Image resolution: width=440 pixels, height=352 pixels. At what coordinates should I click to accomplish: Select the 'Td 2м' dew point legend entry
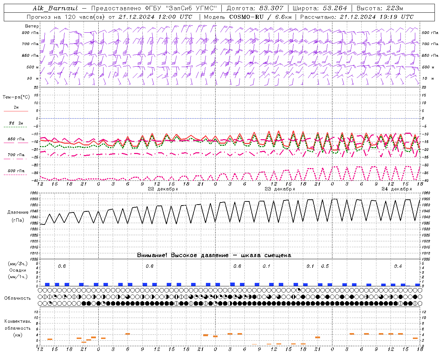coord(16,123)
